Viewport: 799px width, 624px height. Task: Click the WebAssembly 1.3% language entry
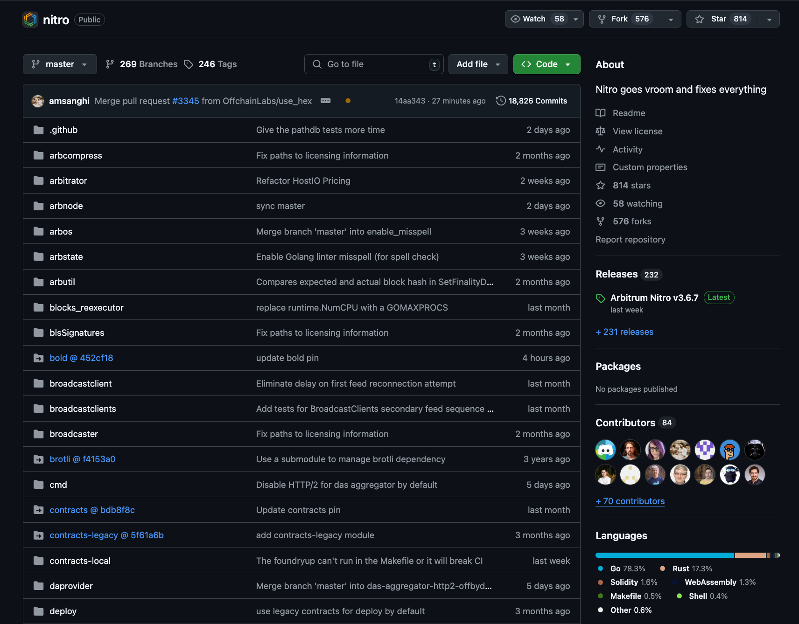tap(714, 582)
